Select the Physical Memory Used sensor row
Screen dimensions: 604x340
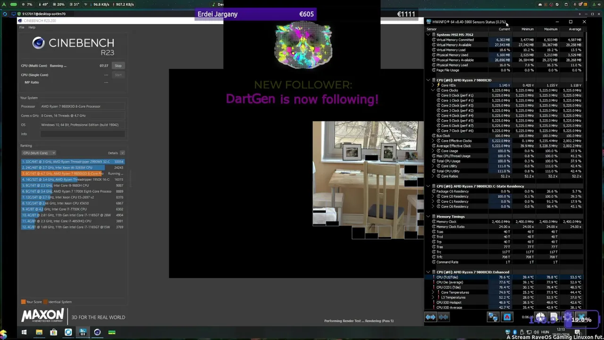pyautogui.click(x=505, y=55)
